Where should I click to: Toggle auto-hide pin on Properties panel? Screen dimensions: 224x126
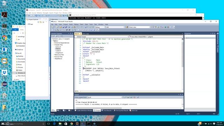[x=212, y=34]
